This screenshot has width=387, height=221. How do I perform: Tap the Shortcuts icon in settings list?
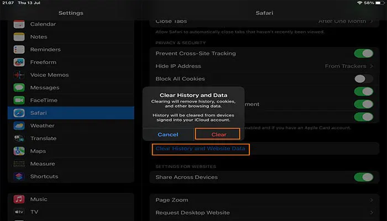[19, 177]
